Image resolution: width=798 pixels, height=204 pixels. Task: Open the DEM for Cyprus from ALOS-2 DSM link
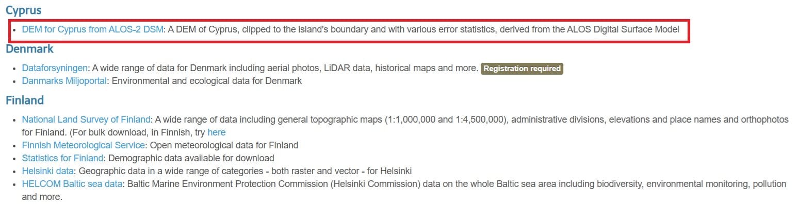92,29
